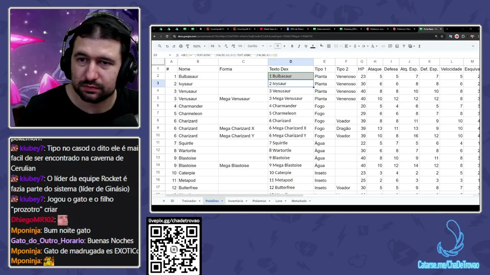Reload the Google Sheets page

pyautogui.click(x=167, y=36)
